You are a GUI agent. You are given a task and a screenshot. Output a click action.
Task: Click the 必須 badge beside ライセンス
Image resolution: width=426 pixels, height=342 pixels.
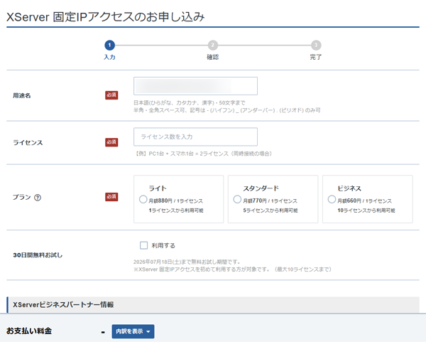[x=111, y=142]
